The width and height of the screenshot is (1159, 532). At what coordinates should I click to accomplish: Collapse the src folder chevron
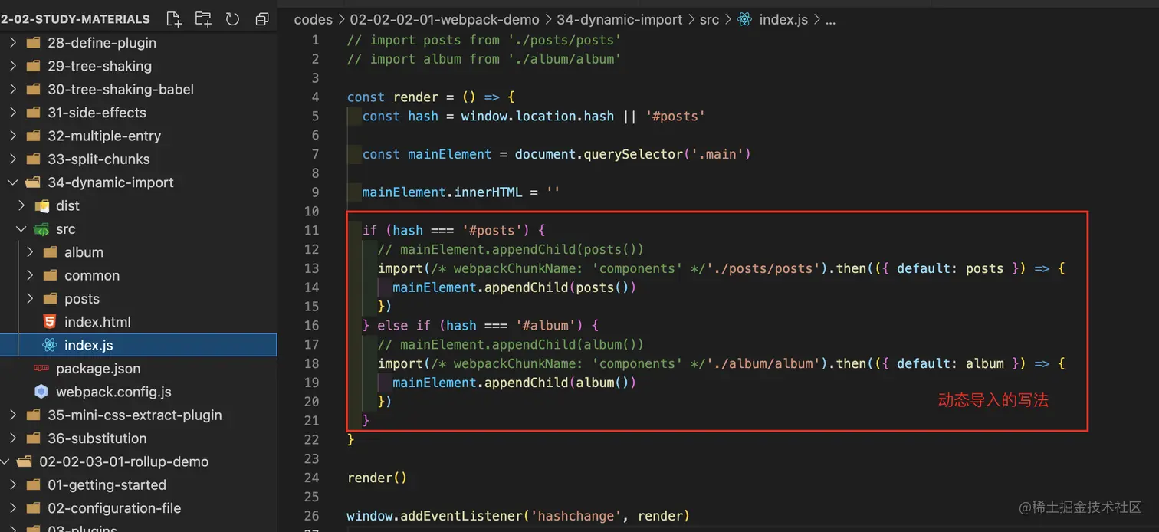point(21,229)
